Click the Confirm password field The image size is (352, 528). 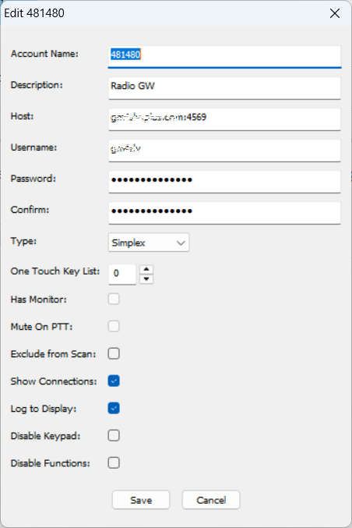[224, 213]
